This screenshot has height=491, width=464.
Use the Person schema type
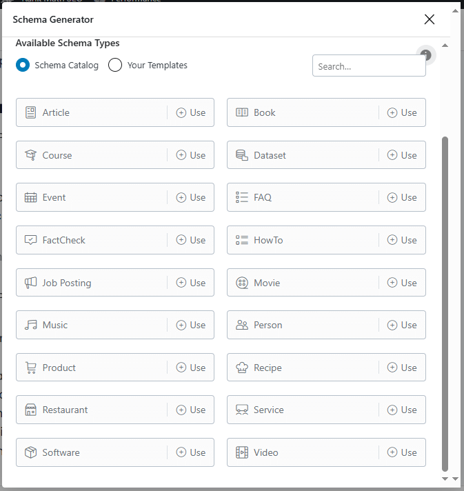tap(402, 325)
